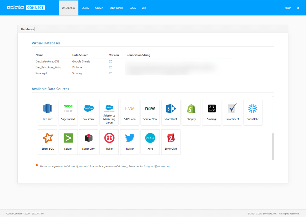This screenshot has width=308, height=217.
Task: Open the Zoho CRM data source
Action: pos(171,142)
